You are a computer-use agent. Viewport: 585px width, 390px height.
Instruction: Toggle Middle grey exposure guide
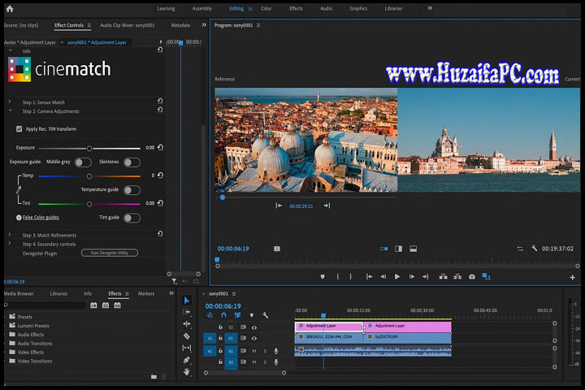[x=83, y=162]
